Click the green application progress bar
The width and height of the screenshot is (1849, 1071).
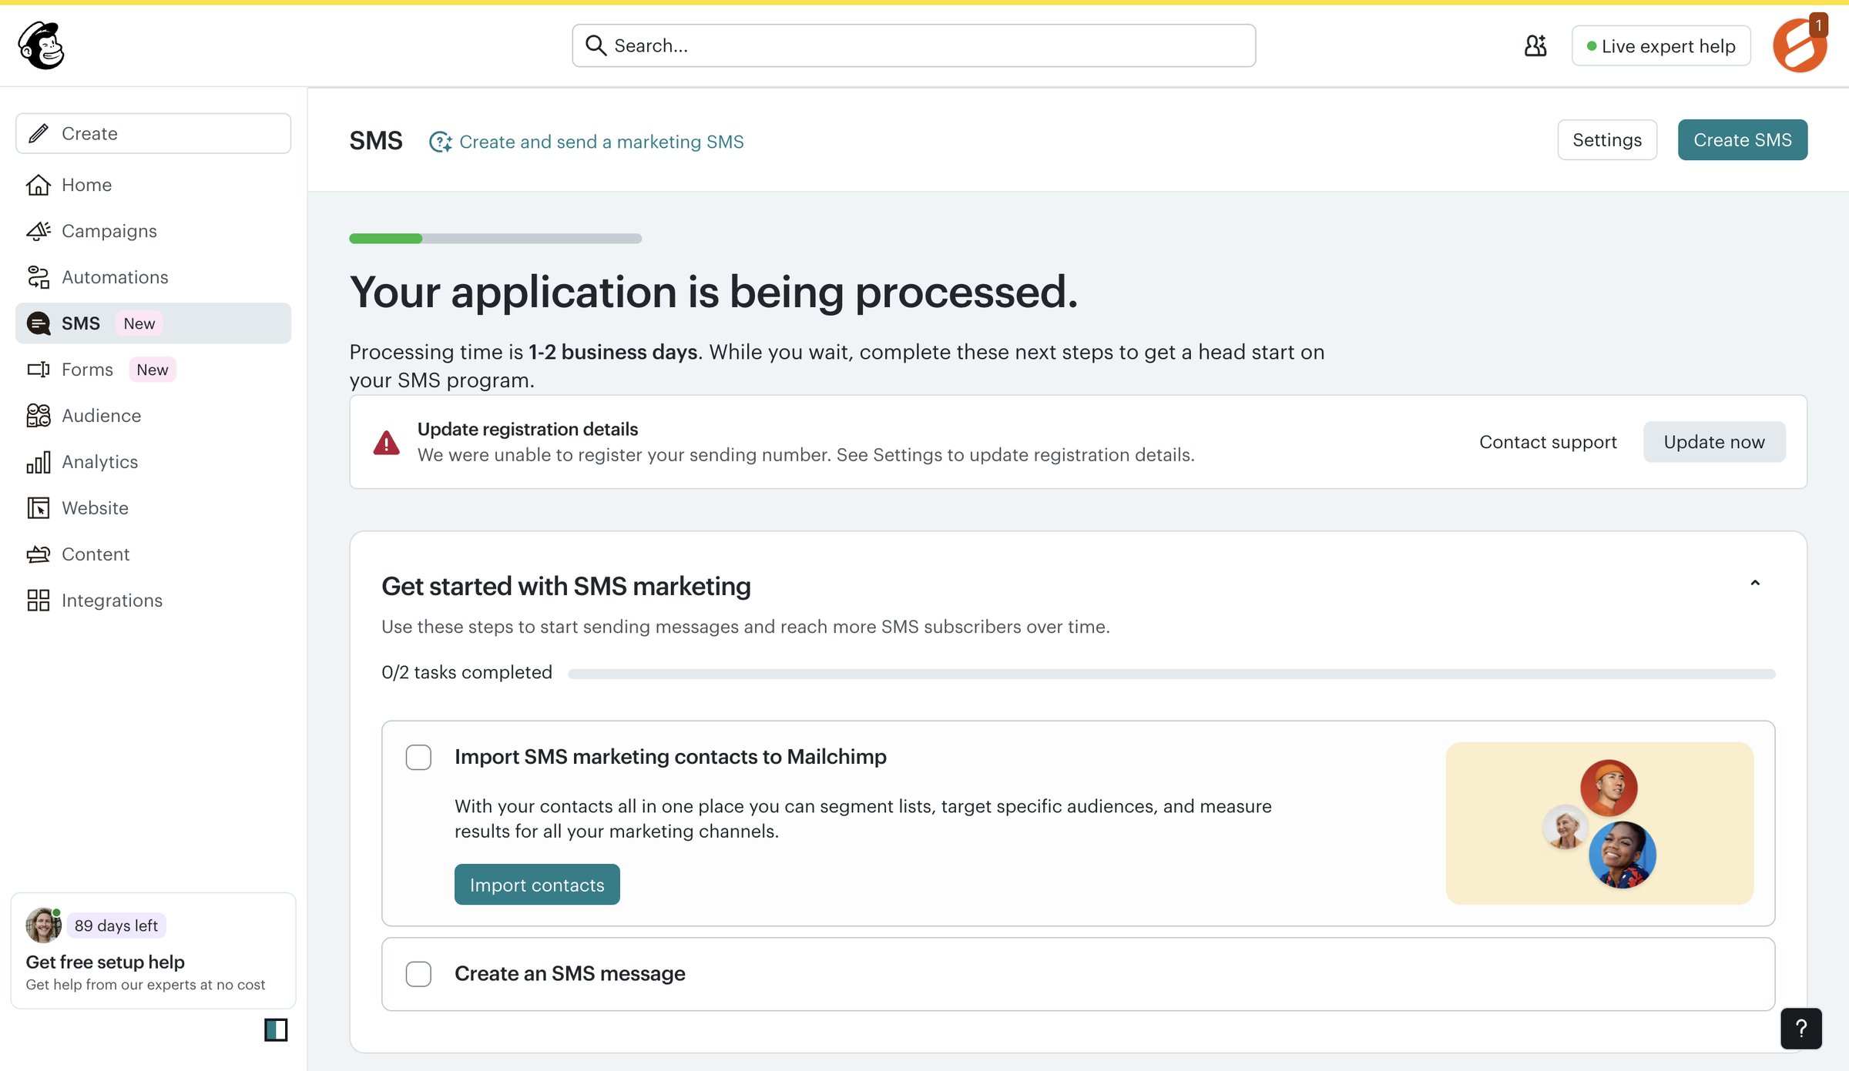495,239
